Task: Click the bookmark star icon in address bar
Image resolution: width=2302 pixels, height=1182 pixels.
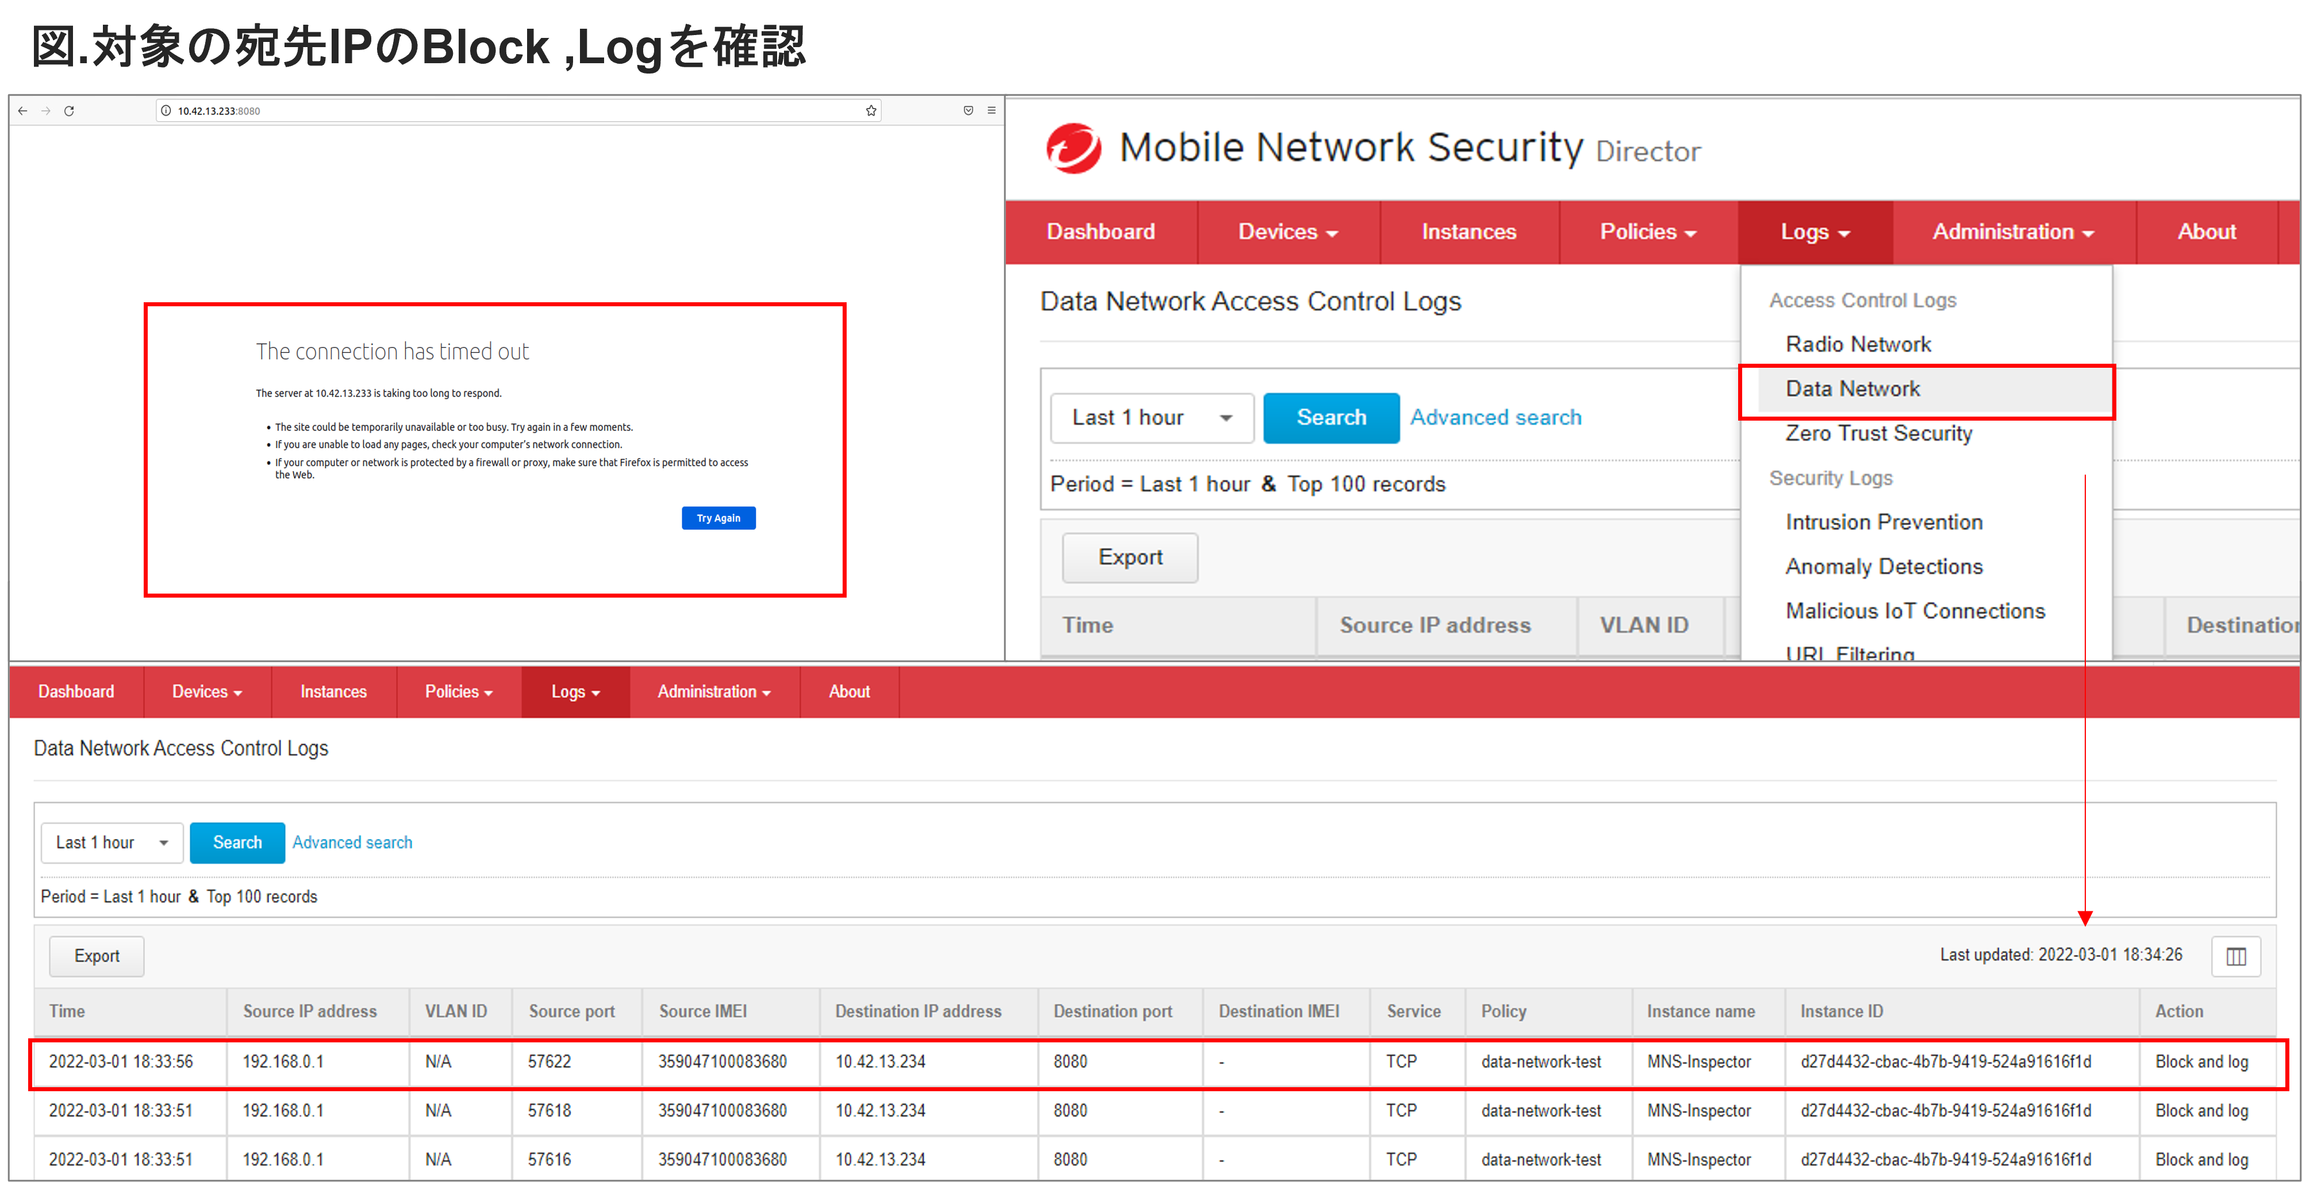Action: tap(870, 111)
